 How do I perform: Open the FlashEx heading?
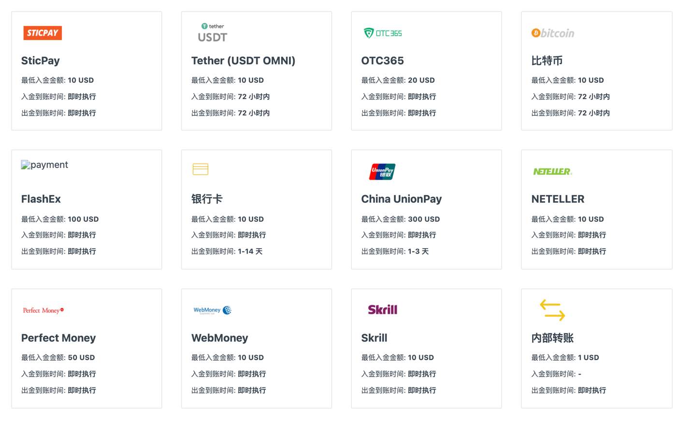[41, 199]
